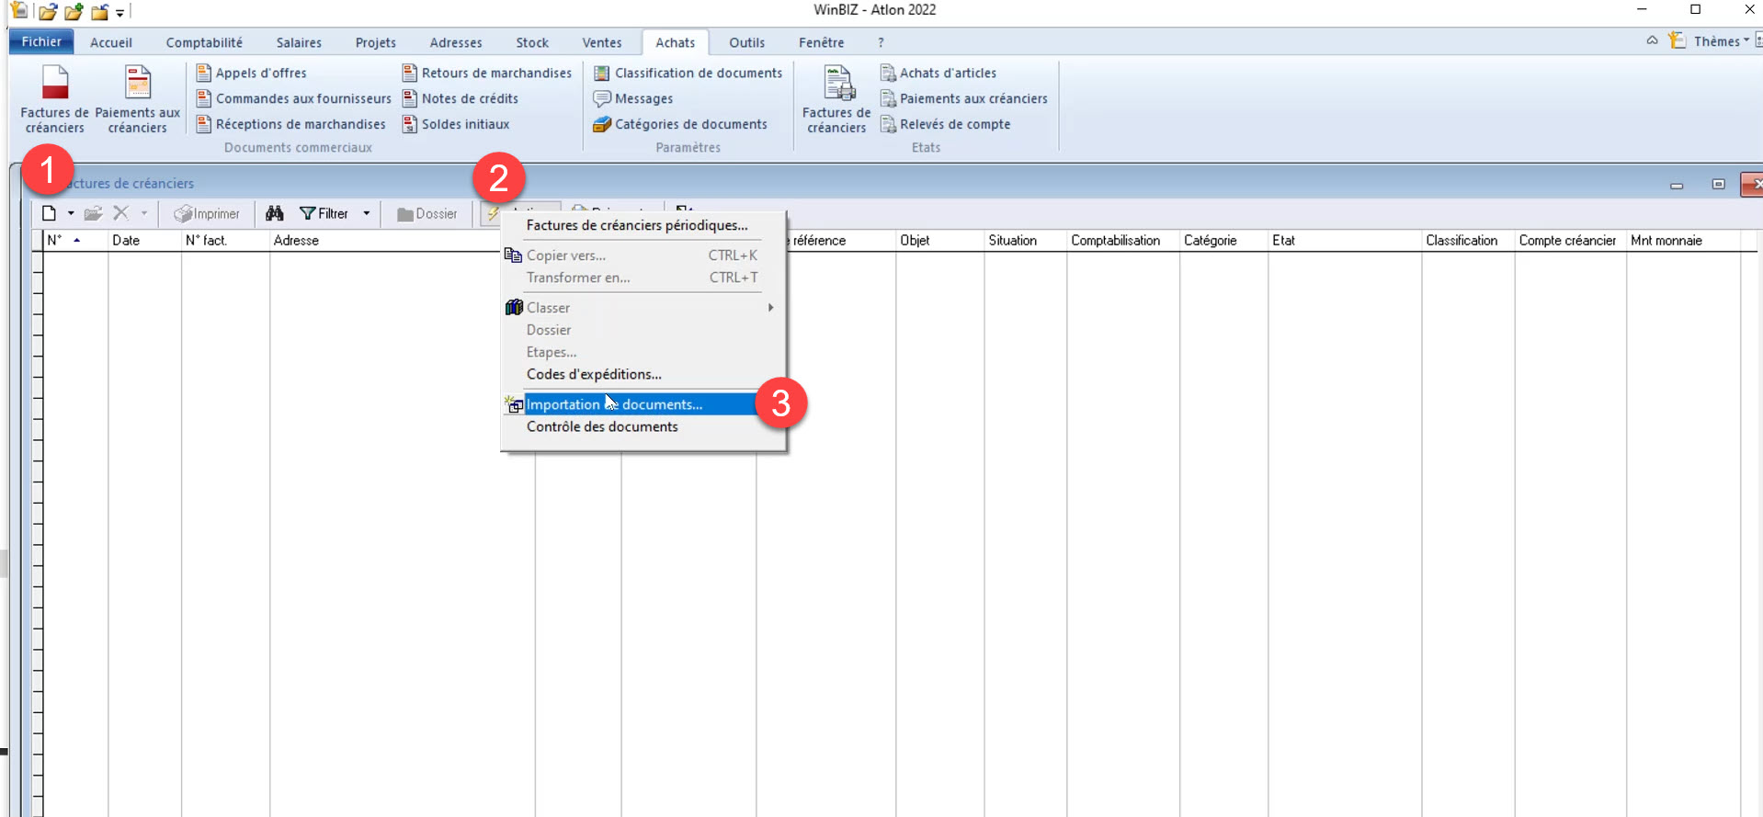Switch to the Comptabilité tab
The image size is (1763, 817).
click(x=204, y=42)
